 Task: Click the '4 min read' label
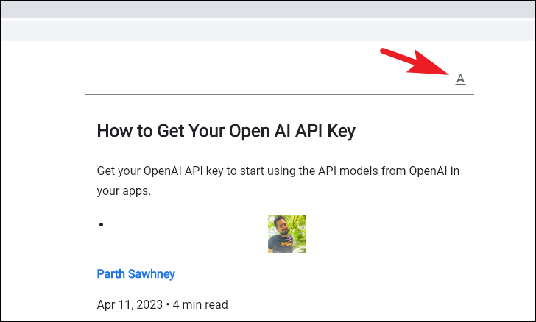tap(200, 304)
